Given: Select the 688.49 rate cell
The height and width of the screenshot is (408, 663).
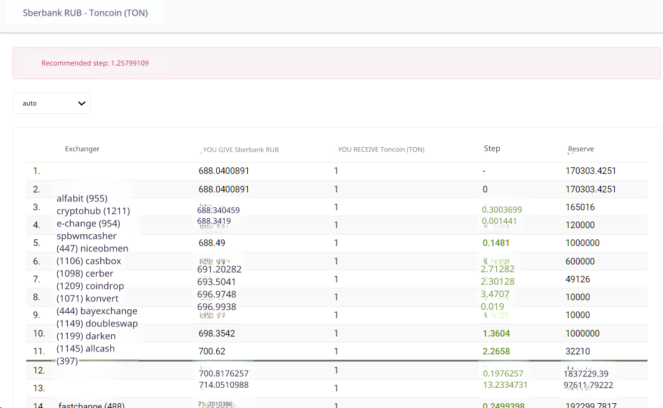Looking at the screenshot, I should [x=211, y=243].
